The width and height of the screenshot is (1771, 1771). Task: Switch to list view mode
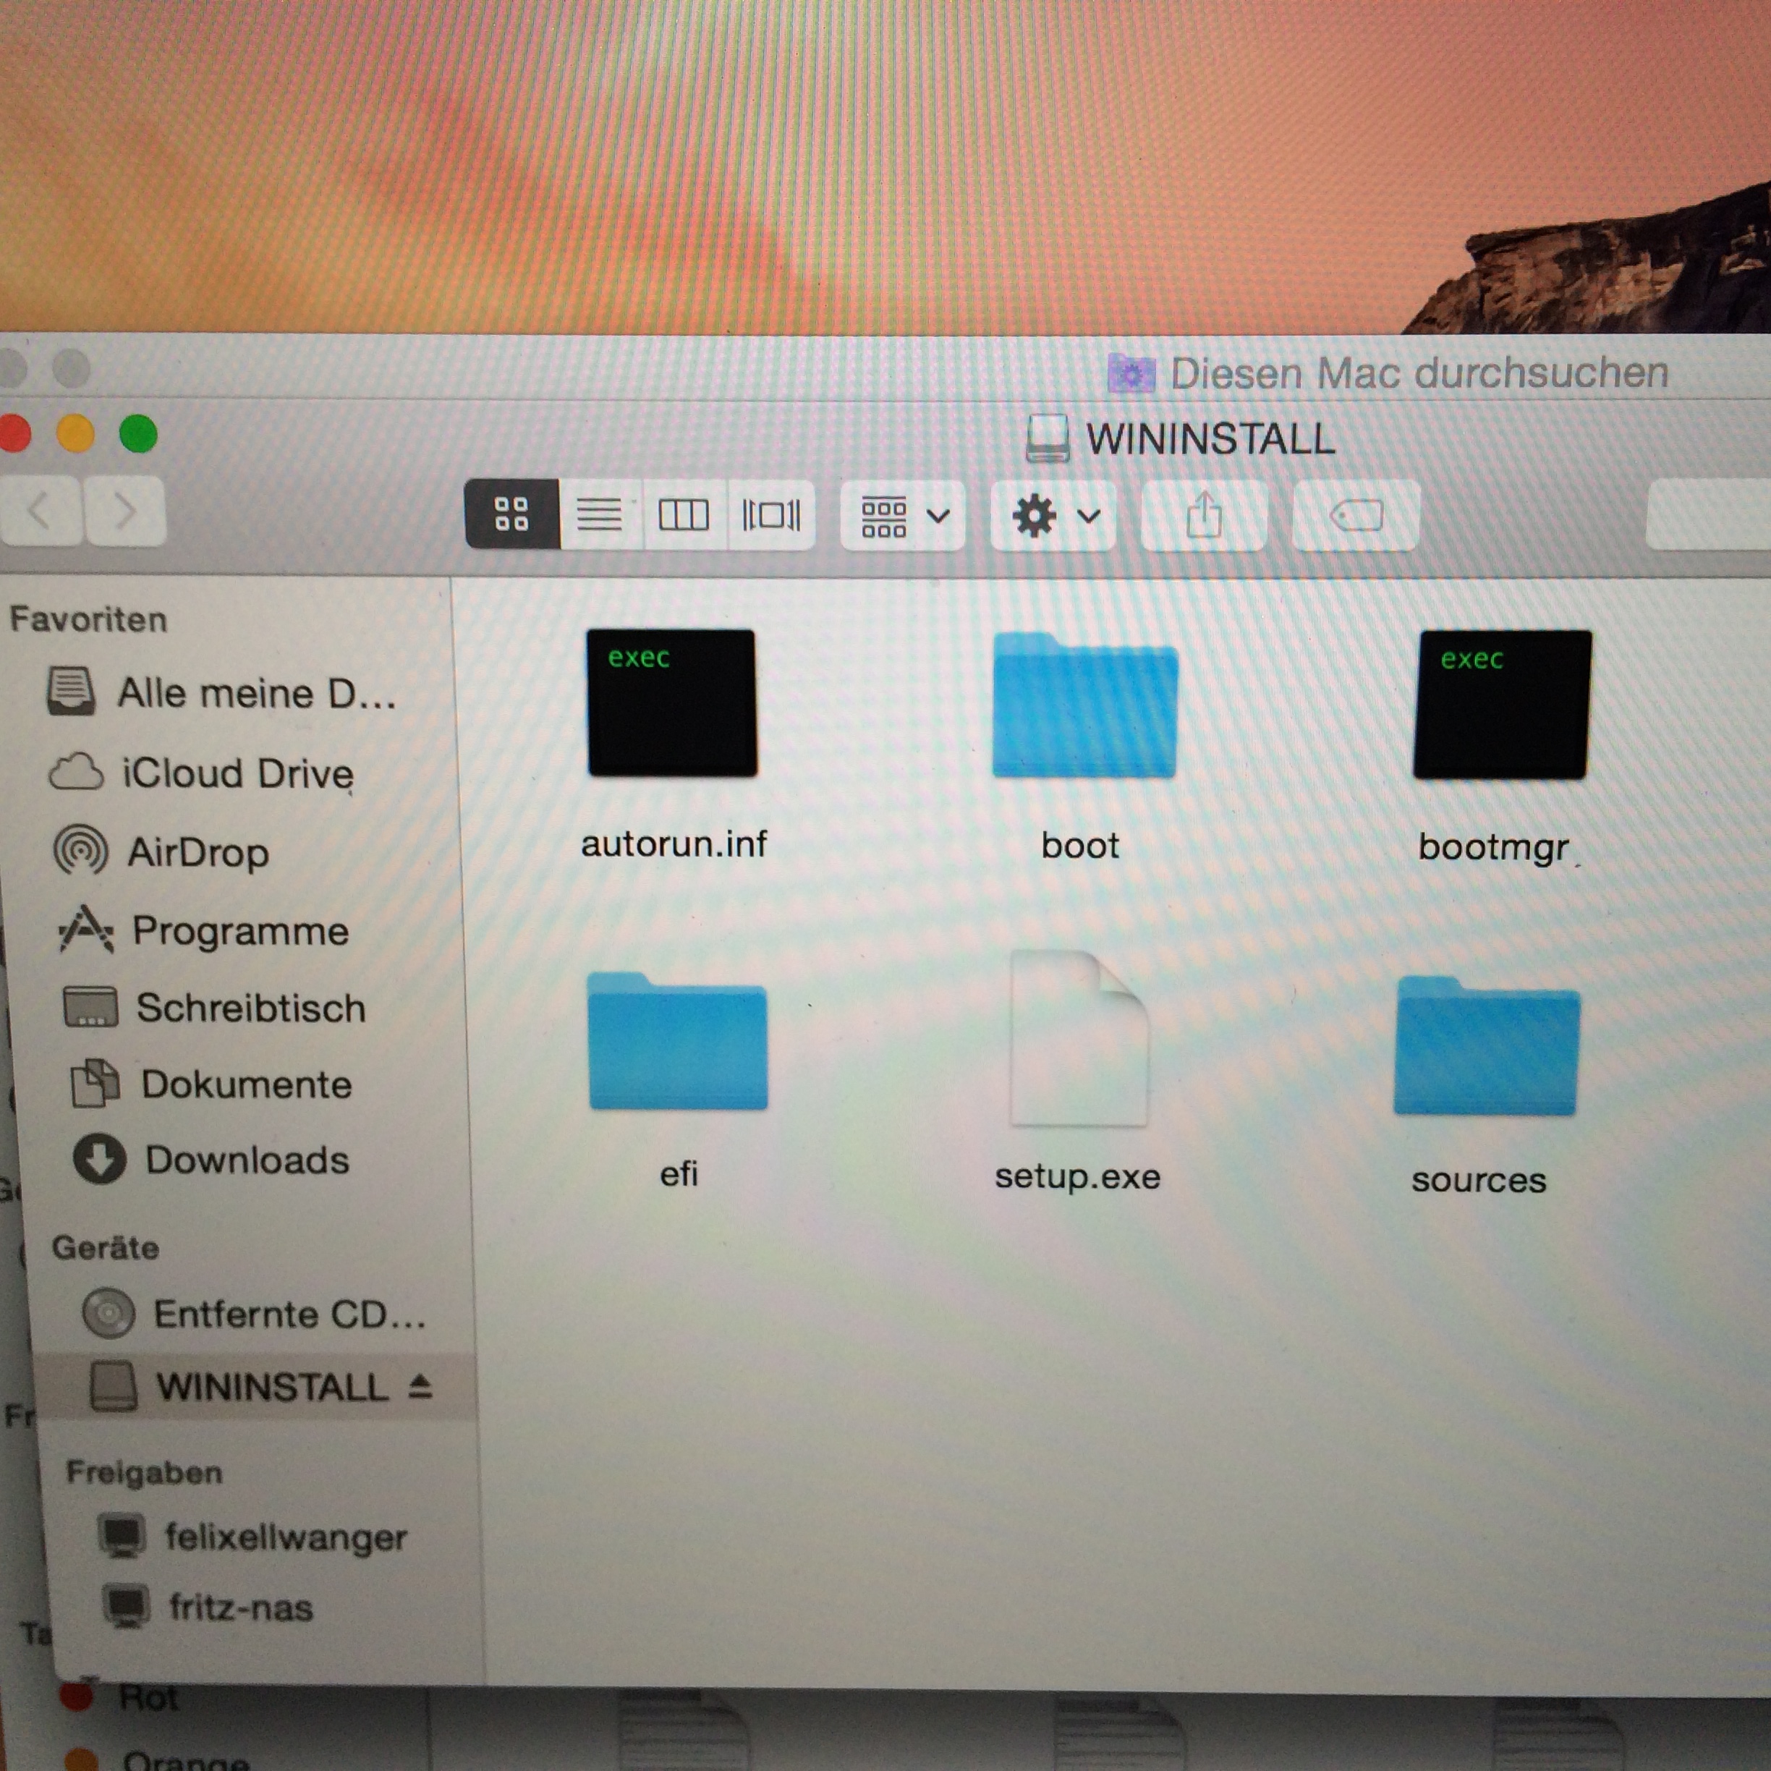click(x=598, y=514)
